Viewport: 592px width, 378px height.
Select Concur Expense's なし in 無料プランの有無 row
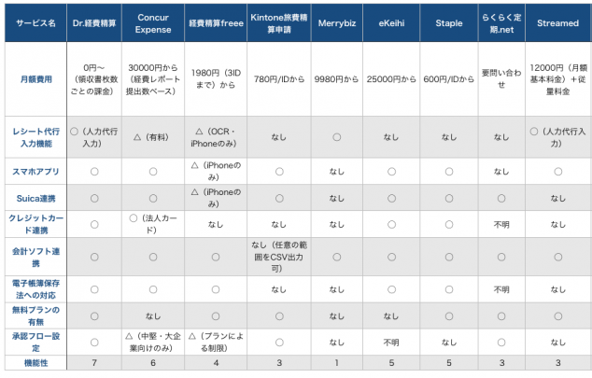point(153,315)
